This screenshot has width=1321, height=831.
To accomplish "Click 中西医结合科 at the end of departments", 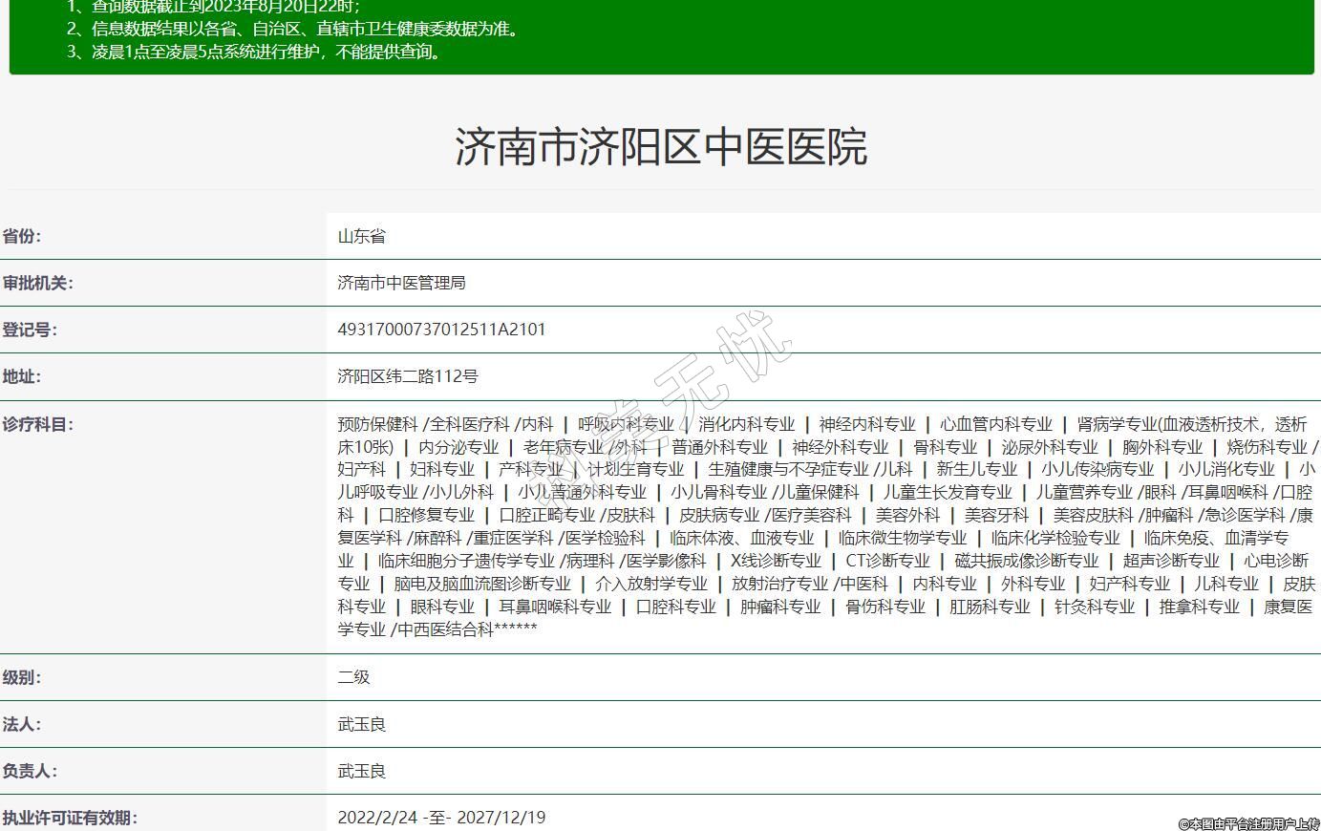I will (x=445, y=629).
